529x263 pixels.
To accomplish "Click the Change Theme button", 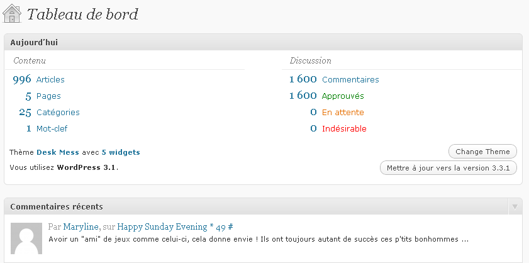I will click(482, 152).
